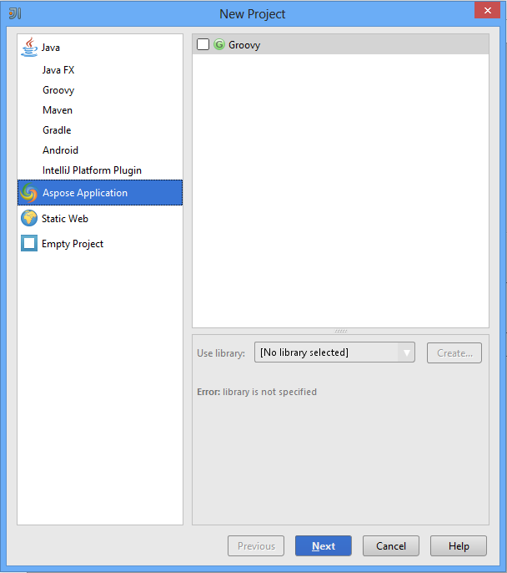The image size is (507, 573).
Task: Pick the Android project type
Action: (x=60, y=150)
